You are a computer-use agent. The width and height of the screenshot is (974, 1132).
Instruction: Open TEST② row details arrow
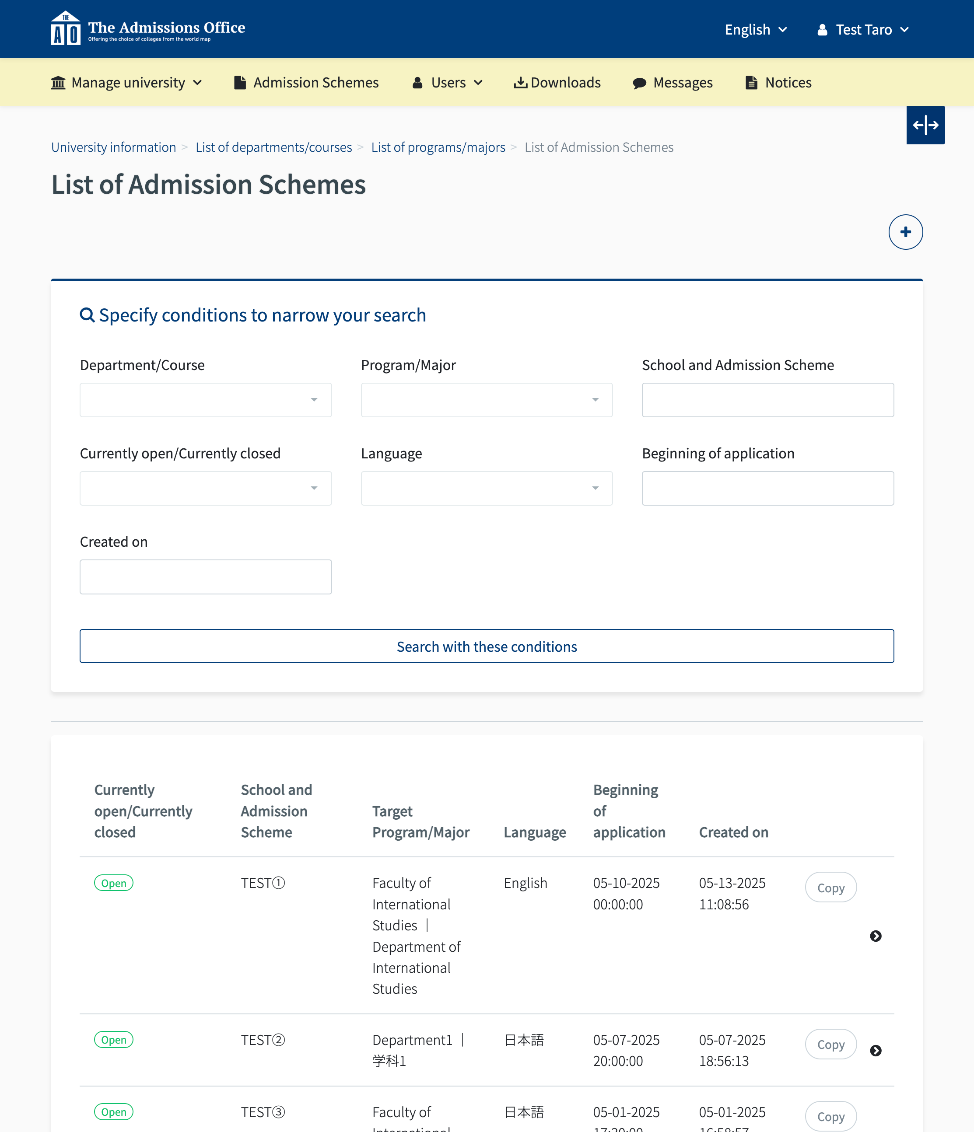click(875, 1051)
